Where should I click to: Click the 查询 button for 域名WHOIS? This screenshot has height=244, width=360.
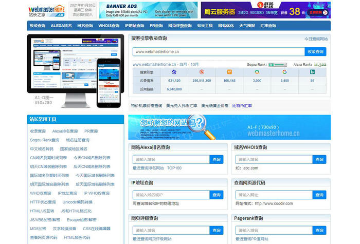click(x=319, y=159)
